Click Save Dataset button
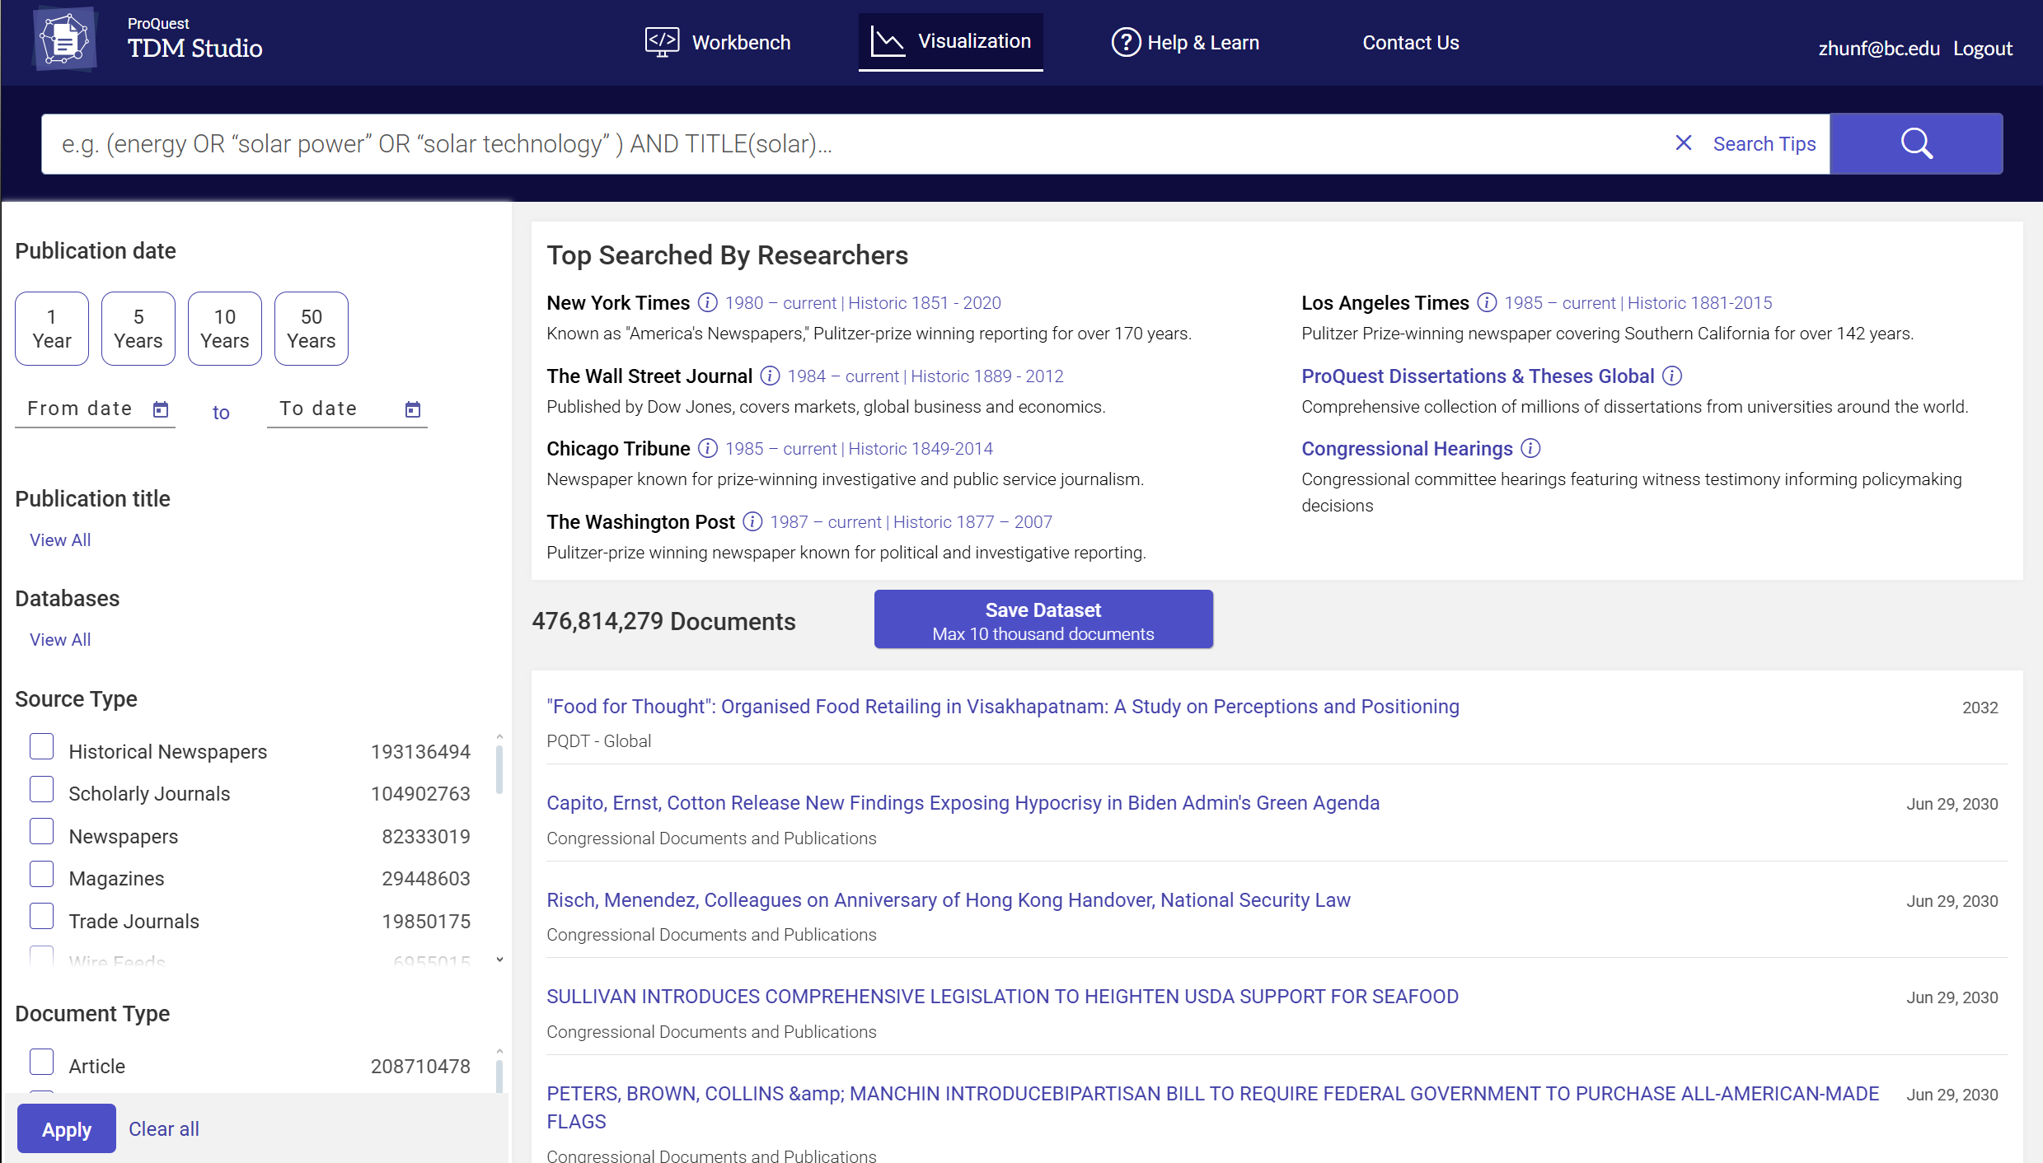 pyautogui.click(x=1043, y=620)
